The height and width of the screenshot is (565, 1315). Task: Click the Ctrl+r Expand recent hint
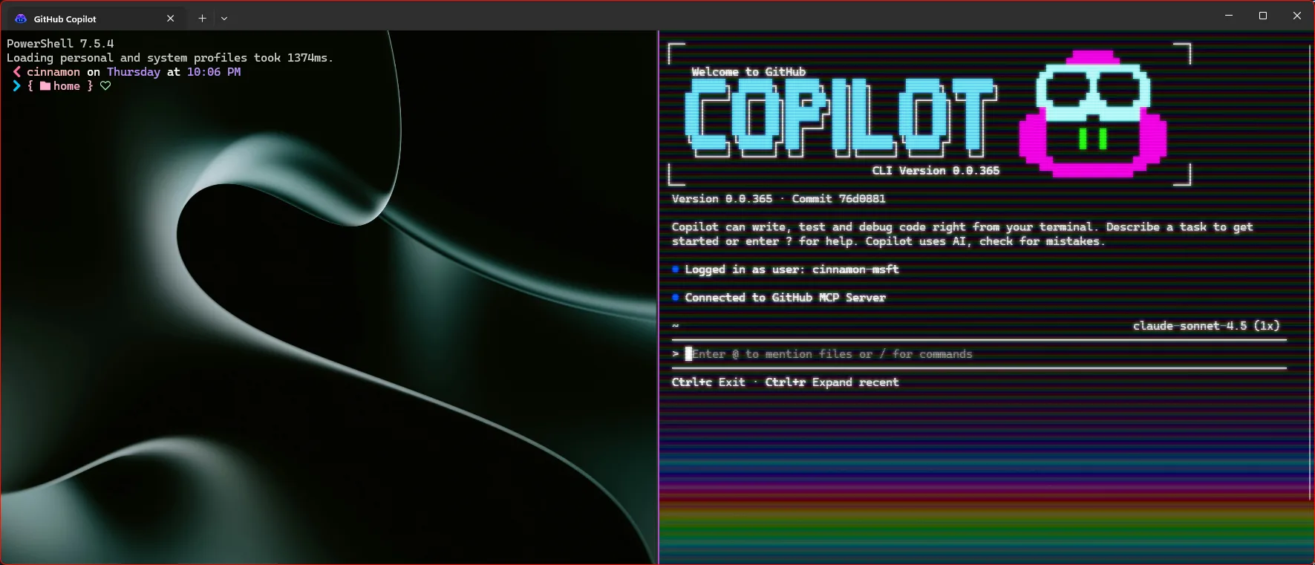(832, 382)
